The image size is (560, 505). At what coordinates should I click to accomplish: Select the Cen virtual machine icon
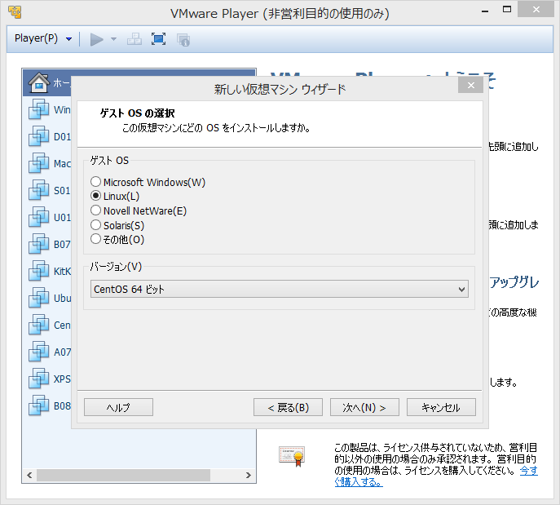(x=38, y=325)
